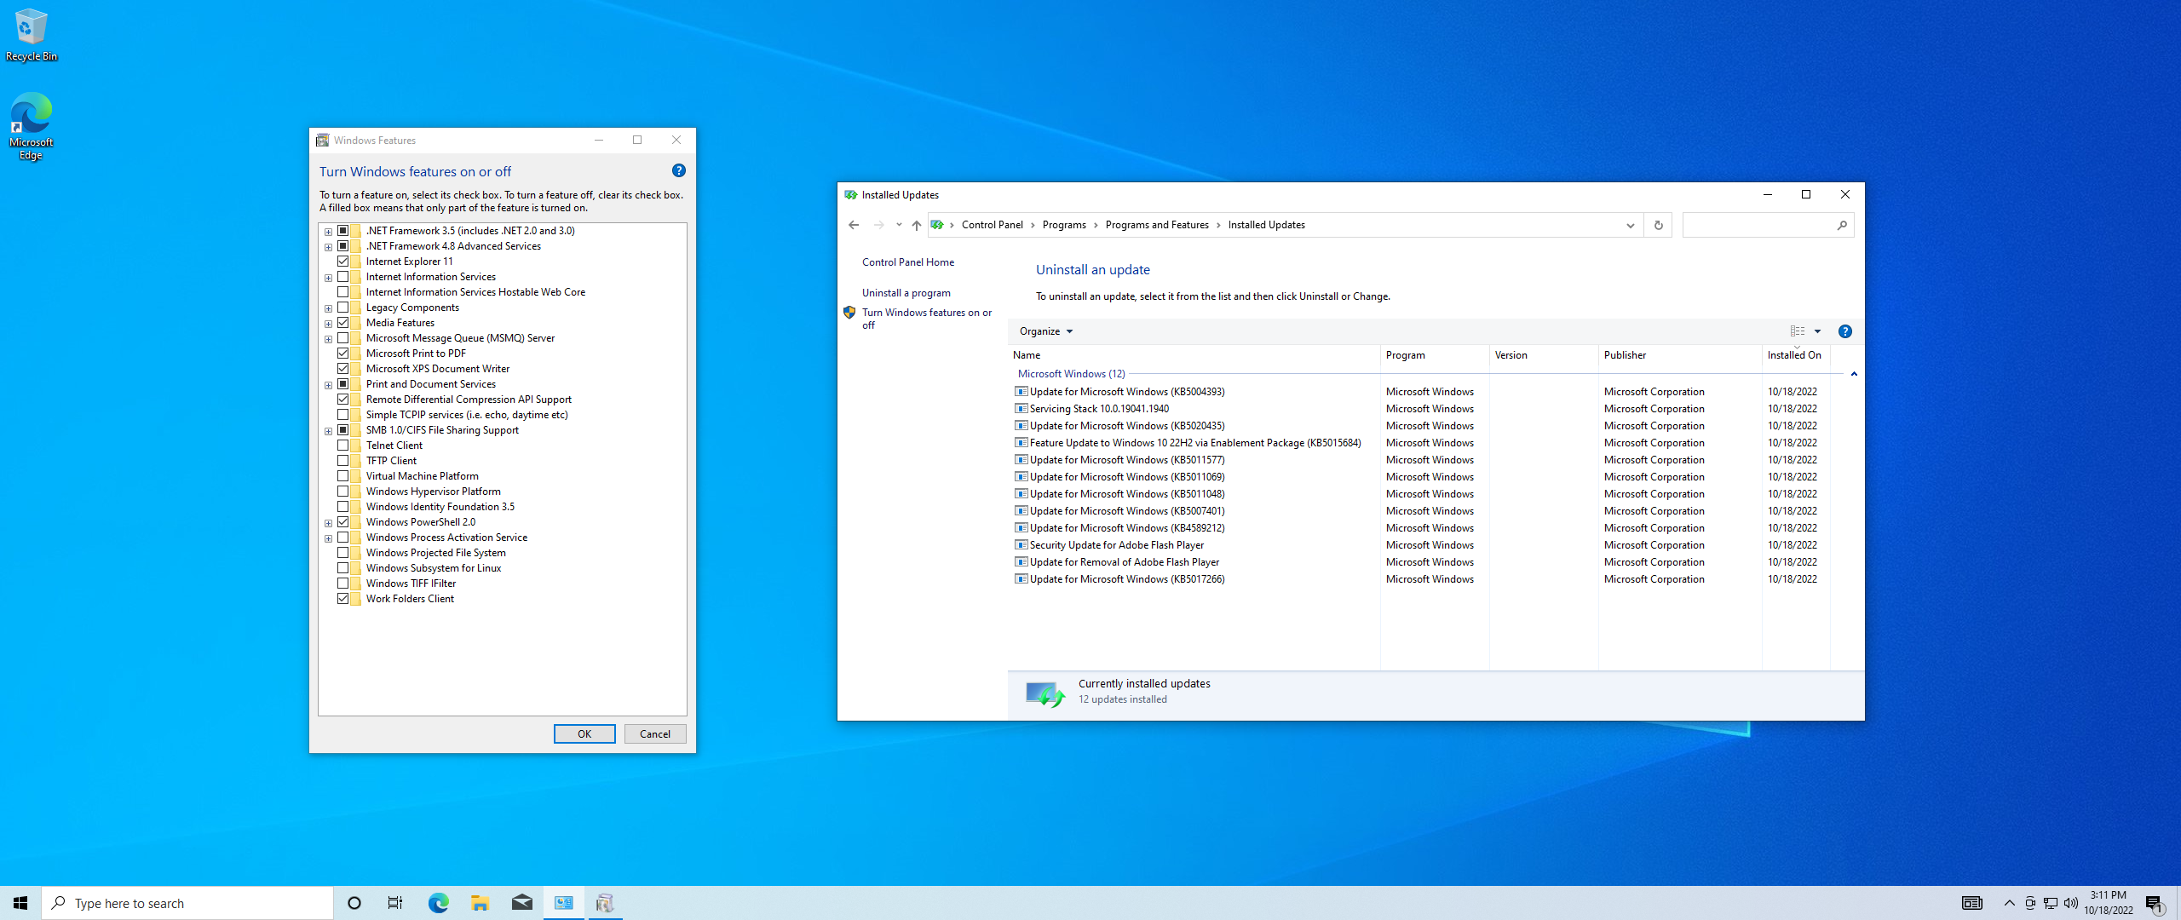
Task: Show hidden tray icons chevron
Action: click(x=2010, y=903)
